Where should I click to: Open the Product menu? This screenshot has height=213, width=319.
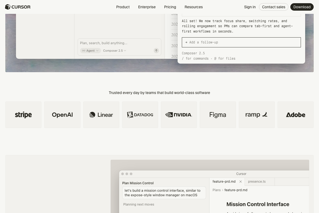point(123,7)
